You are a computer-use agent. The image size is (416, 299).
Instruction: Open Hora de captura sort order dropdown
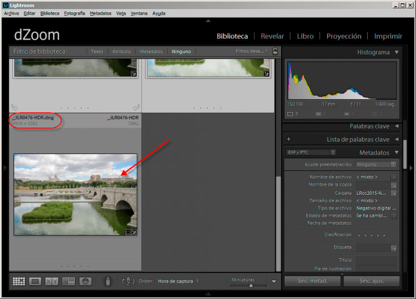[178, 281]
